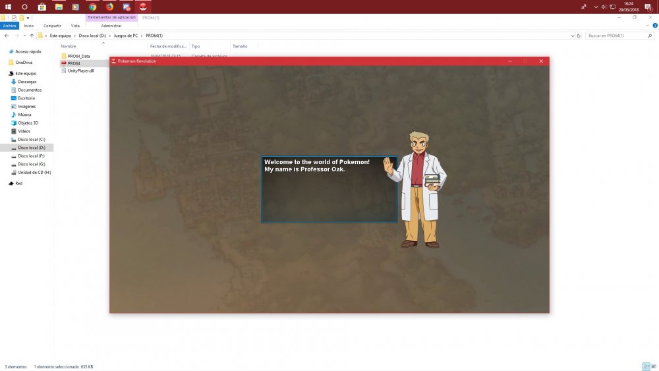Click the Pokeball icon in the taskbar

pyautogui.click(x=143, y=7)
